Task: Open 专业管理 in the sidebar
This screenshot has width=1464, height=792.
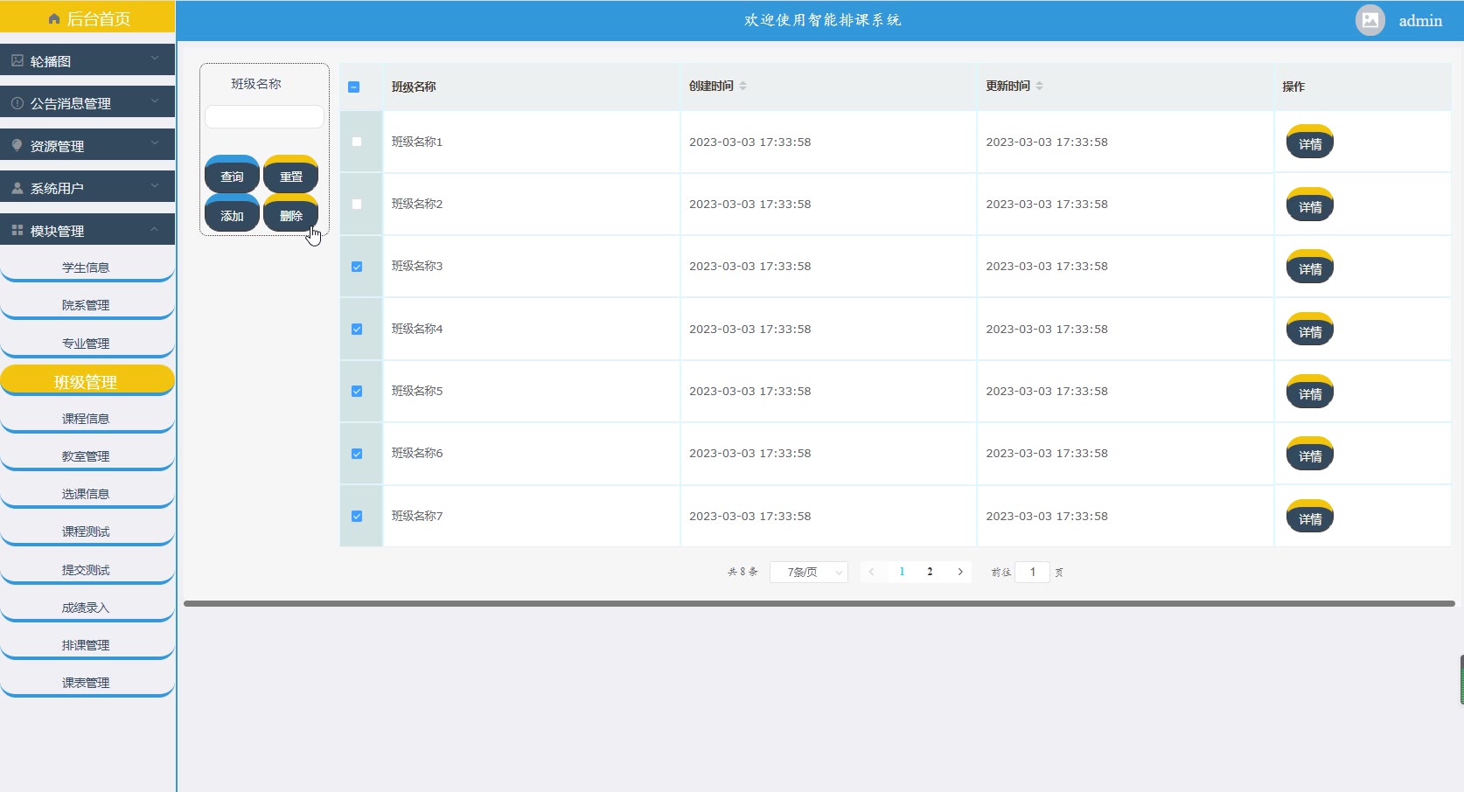Action: (87, 344)
